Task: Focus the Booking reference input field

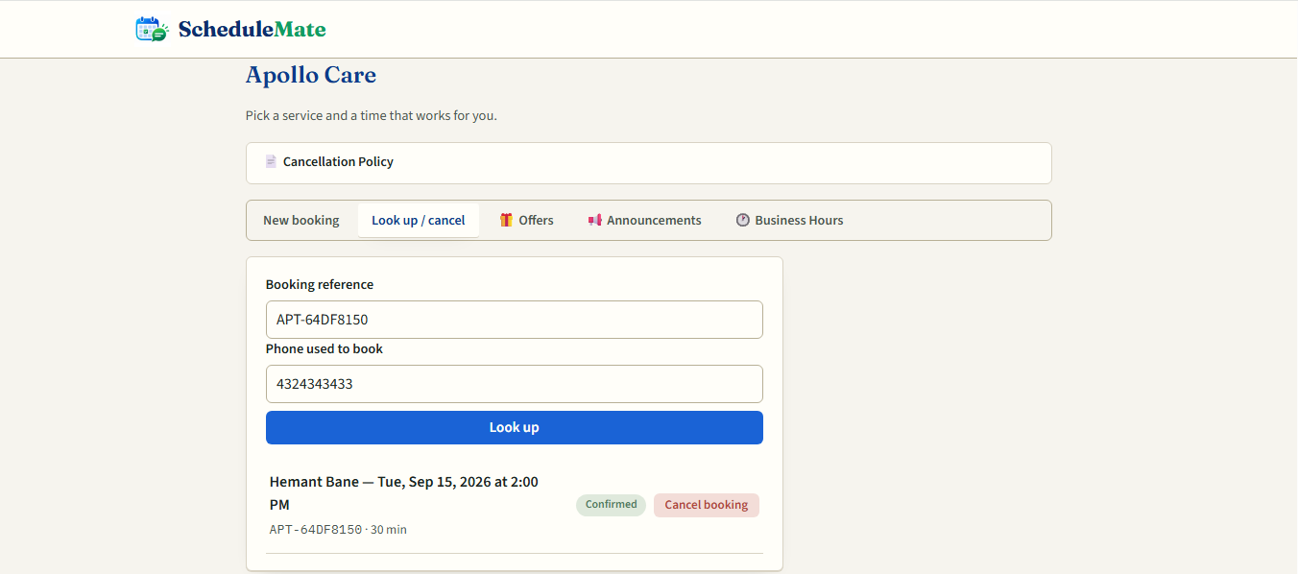Action: [x=515, y=320]
